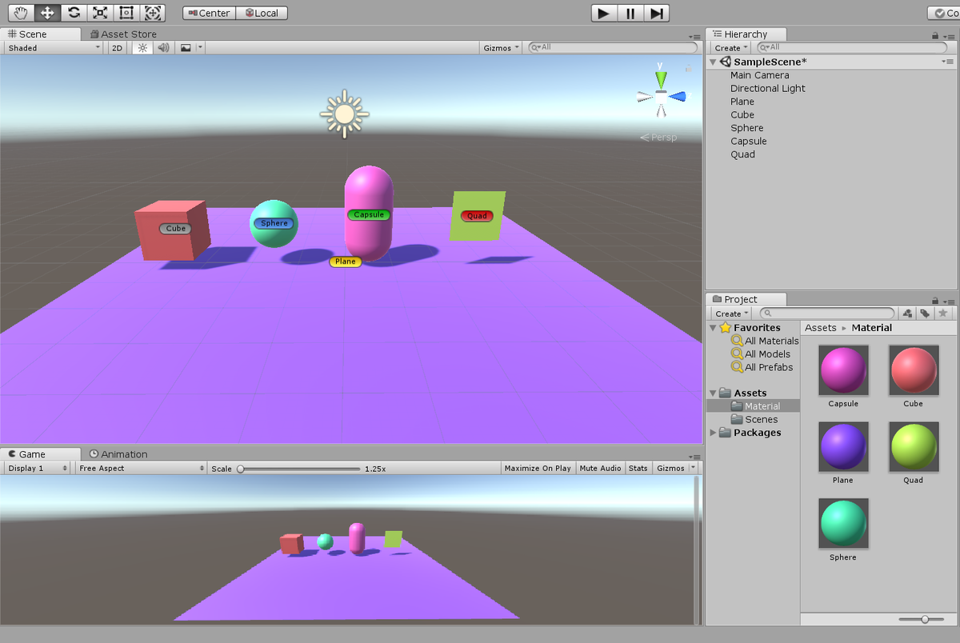Open SampleScene options menu icon
Viewport: 960px width, 643px height.
949,62
